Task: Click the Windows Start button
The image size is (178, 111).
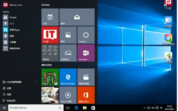Action: point(4,108)
